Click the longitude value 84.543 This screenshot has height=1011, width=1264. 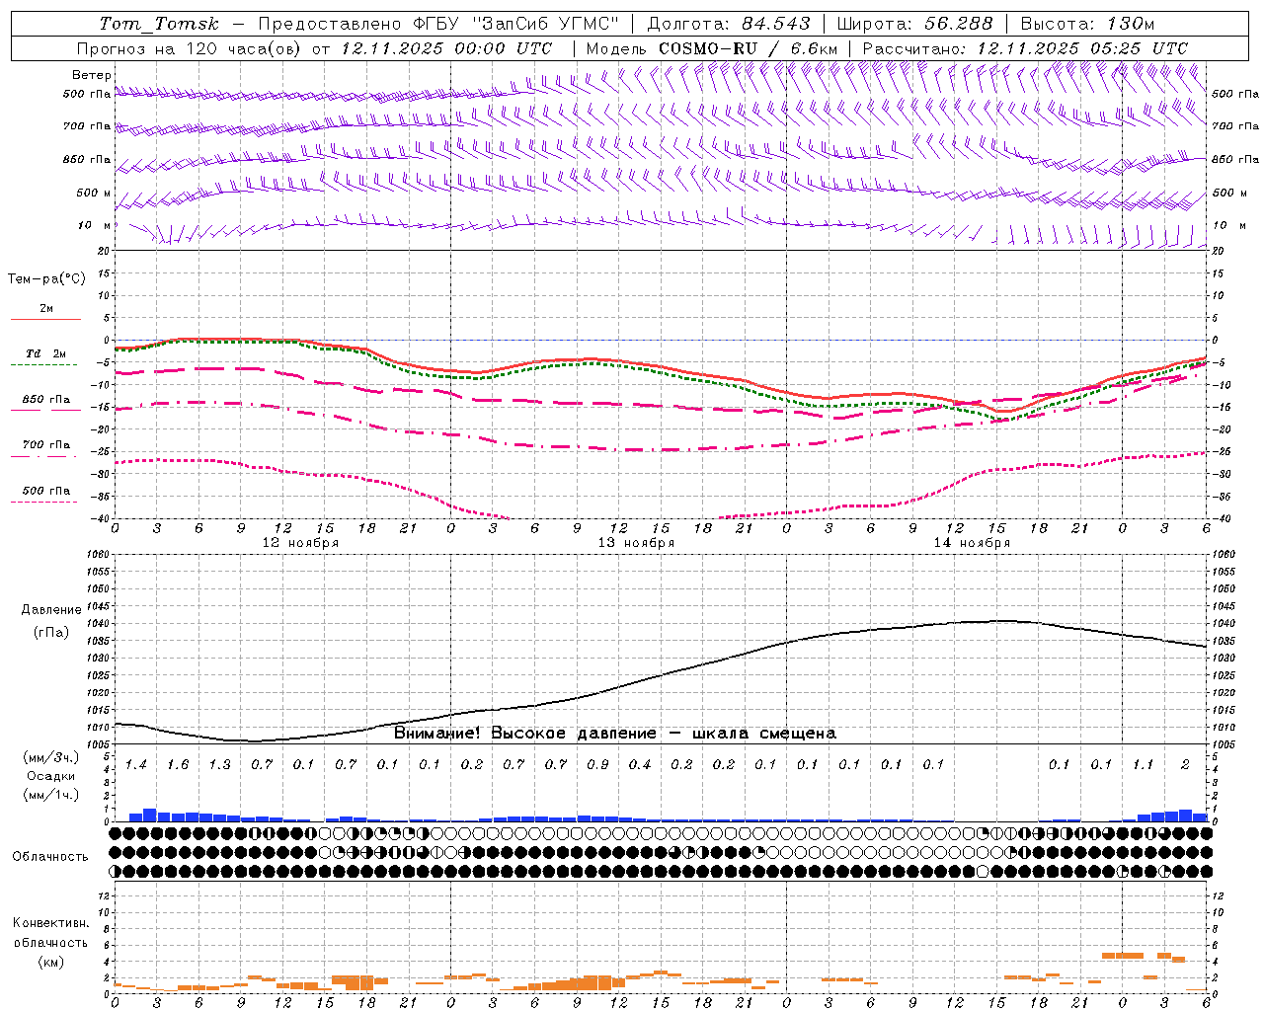click(775, 24)
